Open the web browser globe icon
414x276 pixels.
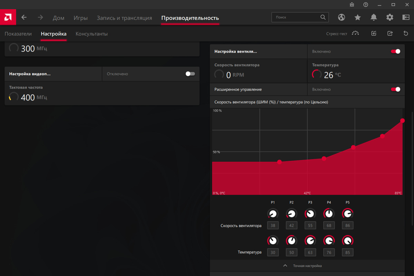click(x=342, y=17)
